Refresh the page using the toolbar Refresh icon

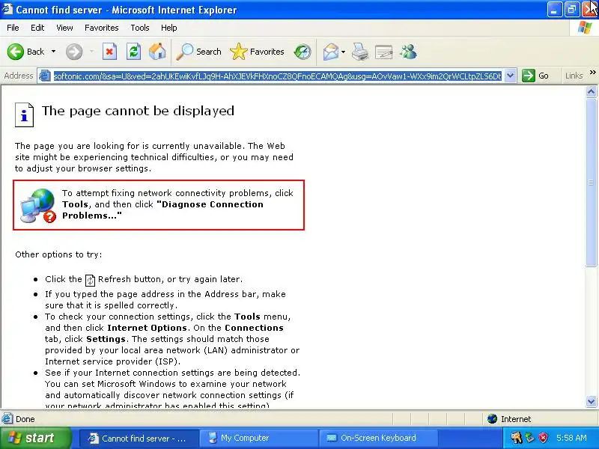point(133,52)
